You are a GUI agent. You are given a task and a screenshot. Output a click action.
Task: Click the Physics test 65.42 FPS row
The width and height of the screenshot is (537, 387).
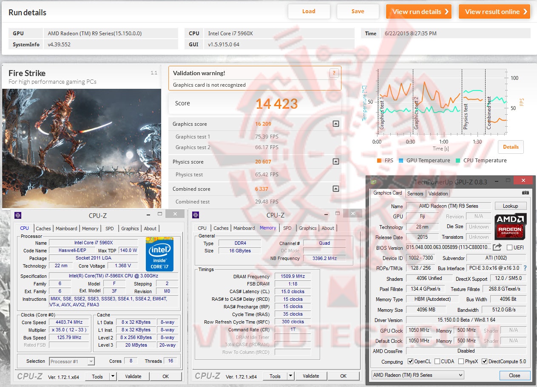coord(255,175)
